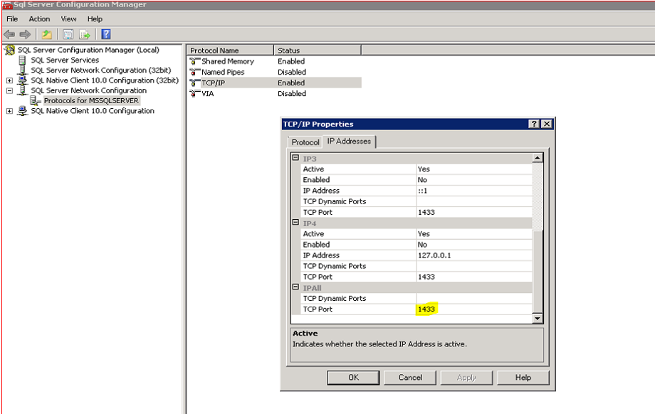
Task: Click the dialog's context help question button
Action: pos(533,124)
